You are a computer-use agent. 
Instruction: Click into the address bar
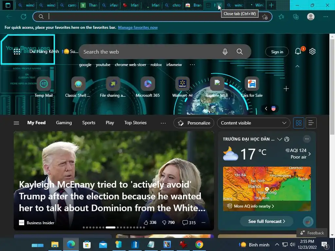[x=152, y=17]
